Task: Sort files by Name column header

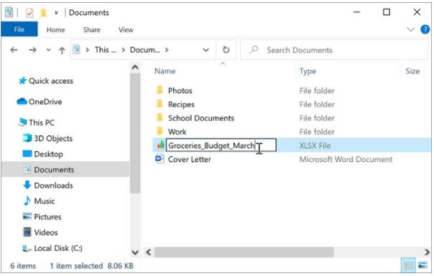Action: tap(165, 71)
